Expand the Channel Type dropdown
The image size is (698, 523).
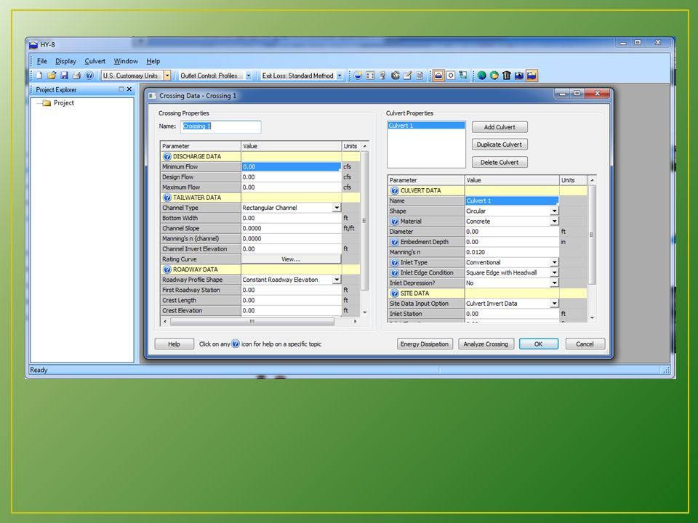(337, 208)
